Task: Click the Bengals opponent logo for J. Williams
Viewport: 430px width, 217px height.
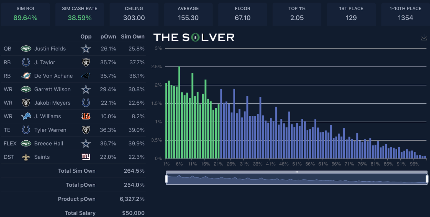Action: point(86,116)
